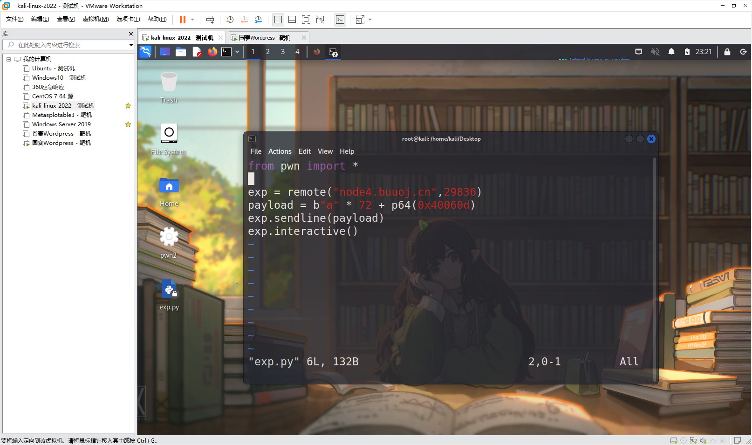Open the Kali applications menu
This screenshot has width=752, height=445.
pos(145,52)
